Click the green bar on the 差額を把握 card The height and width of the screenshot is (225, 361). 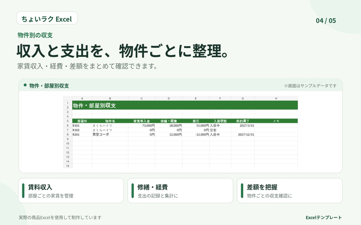coord(242,191)
